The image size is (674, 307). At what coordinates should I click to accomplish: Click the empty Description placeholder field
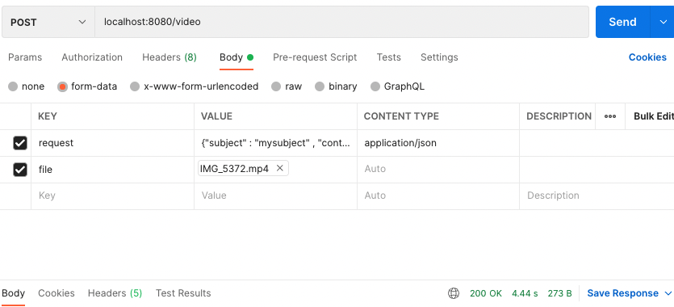point(597,196)
